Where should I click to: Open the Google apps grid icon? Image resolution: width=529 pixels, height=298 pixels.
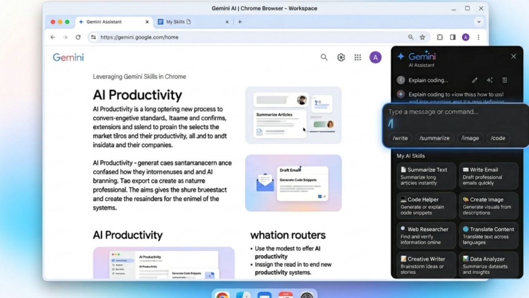[x=358, y=58]
